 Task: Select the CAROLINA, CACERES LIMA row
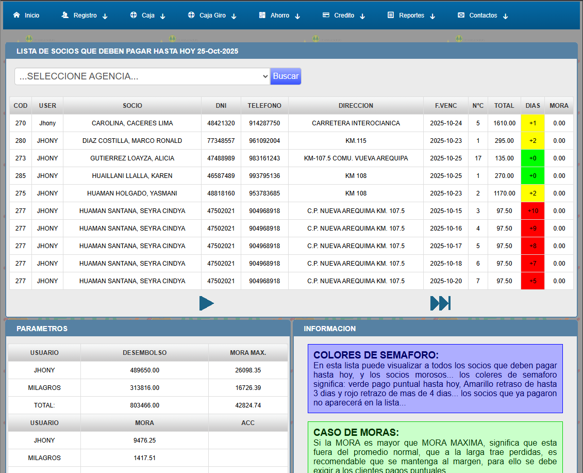pyautogui.click(x=132, y=123)
